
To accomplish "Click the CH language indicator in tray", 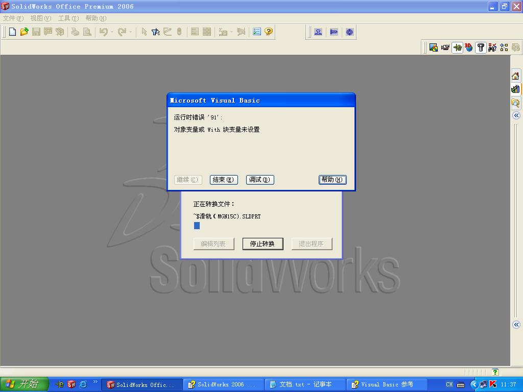I will click(449, 384).
